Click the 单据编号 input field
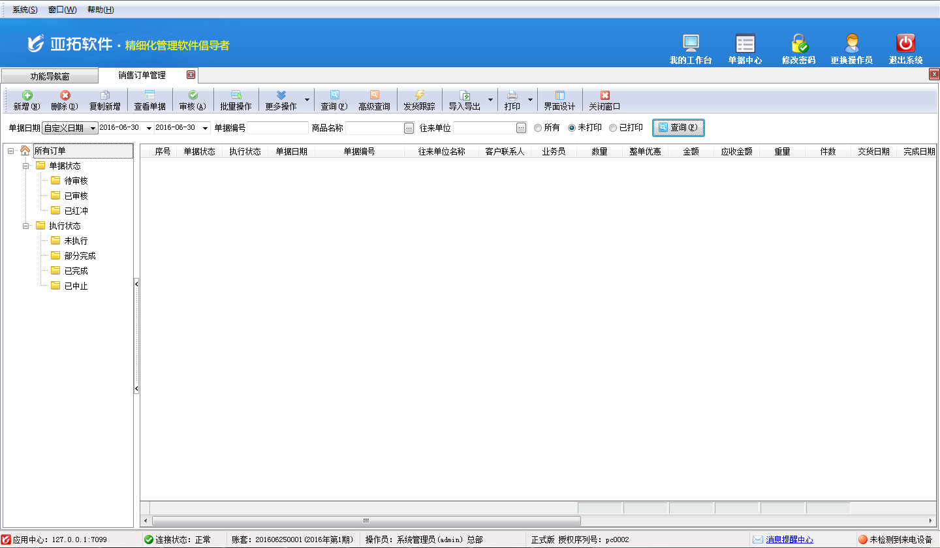This screenshot has width=940, height=548. point(277,128)
